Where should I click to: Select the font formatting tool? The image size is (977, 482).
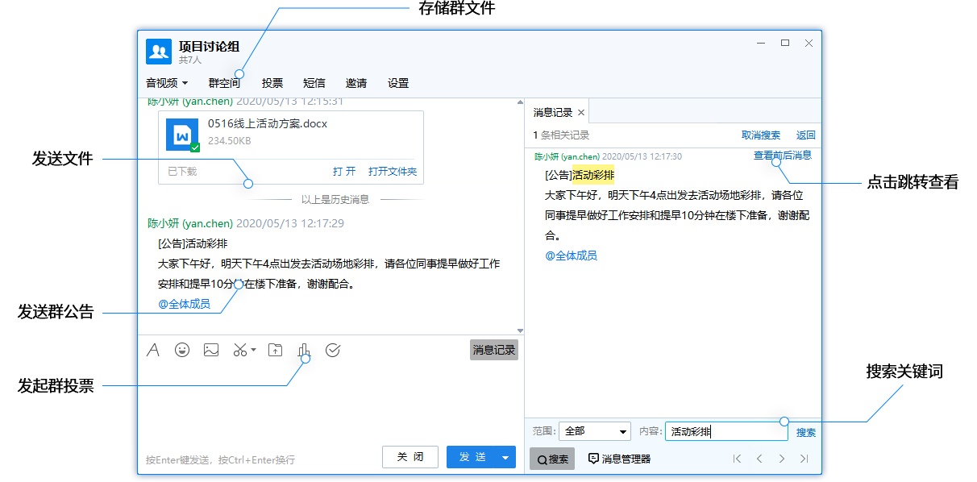tap(153, 350)
